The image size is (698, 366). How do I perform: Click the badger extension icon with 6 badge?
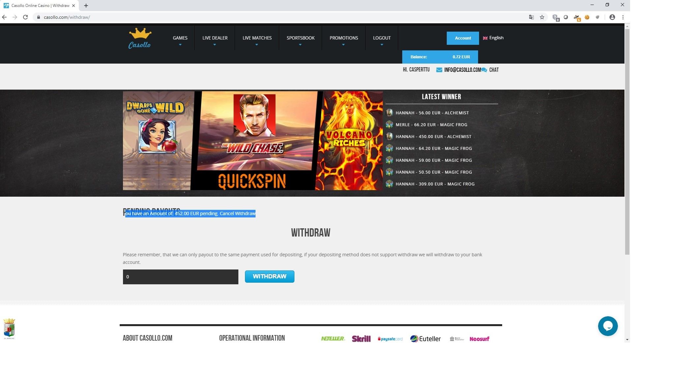[x=577, y=17]
